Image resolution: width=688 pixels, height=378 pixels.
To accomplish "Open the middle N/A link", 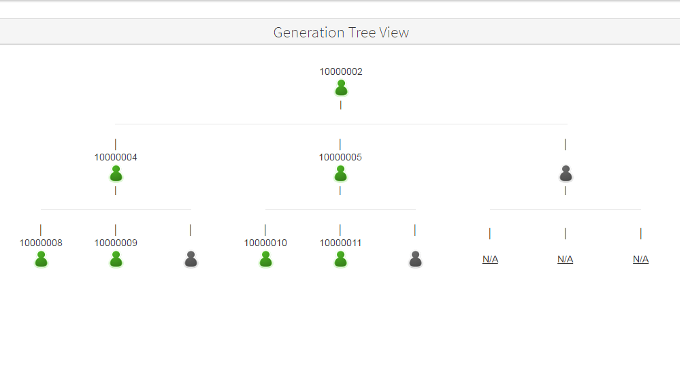I will 565,259.
